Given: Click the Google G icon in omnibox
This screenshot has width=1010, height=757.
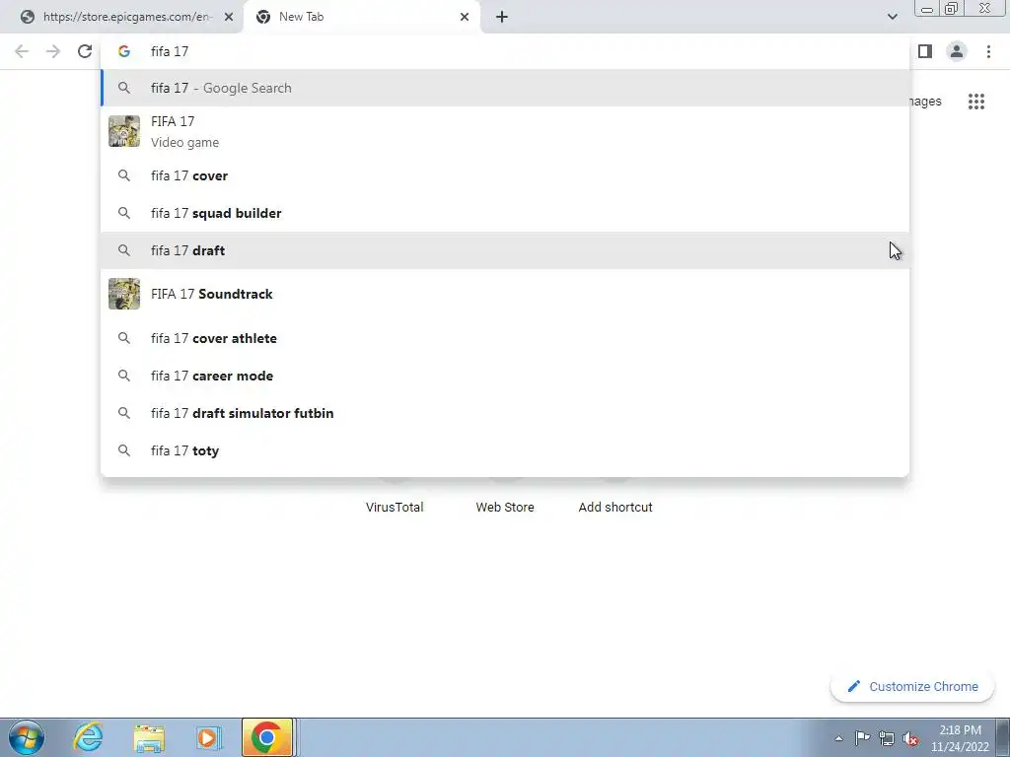Looking at the screenshot, I should click(123, 51).
